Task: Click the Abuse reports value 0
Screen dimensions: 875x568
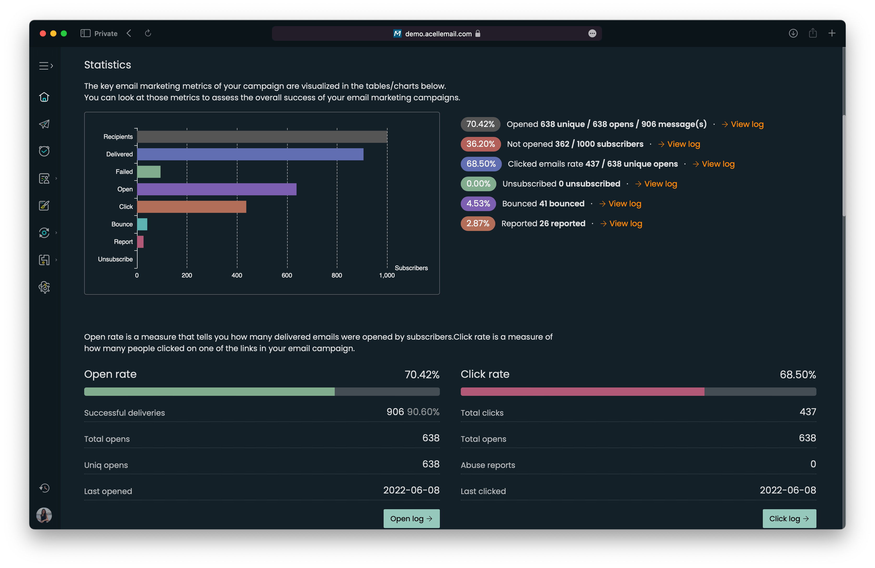Action: [813, 464]
